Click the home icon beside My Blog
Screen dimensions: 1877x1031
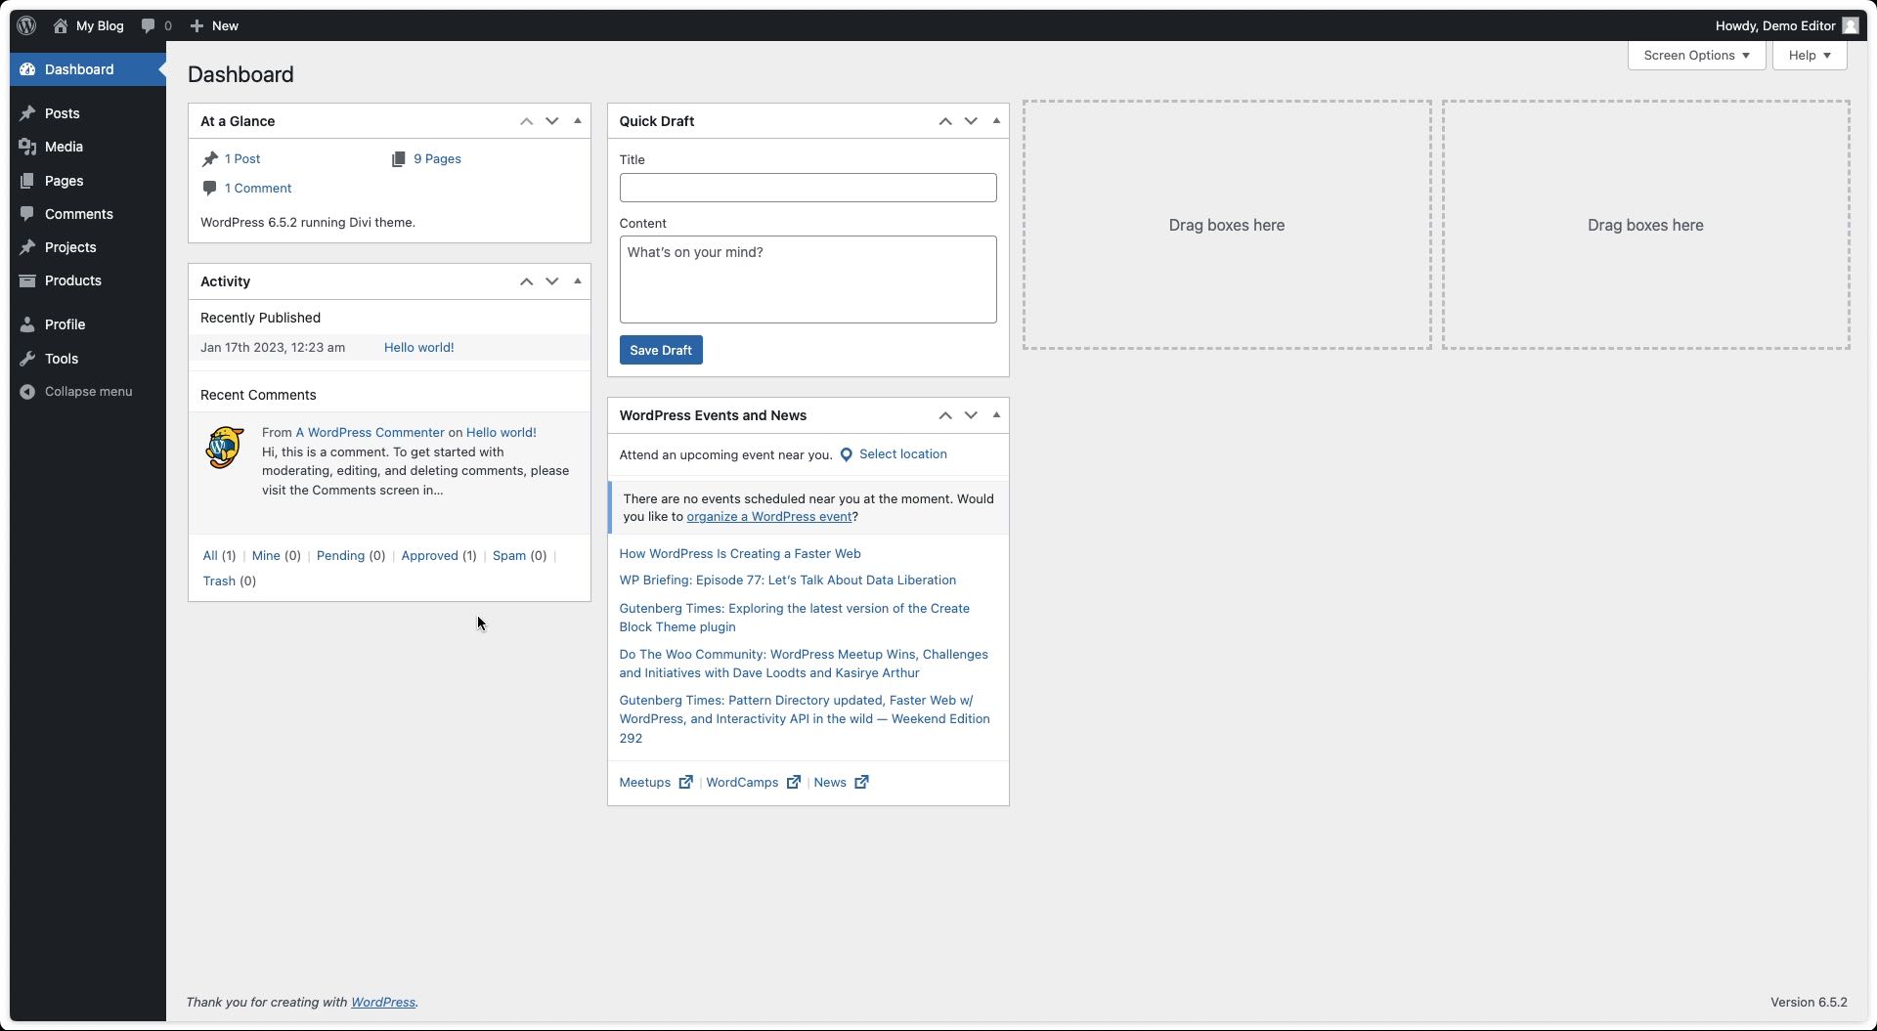[61, 25]
